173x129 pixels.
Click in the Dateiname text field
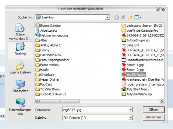96,110
